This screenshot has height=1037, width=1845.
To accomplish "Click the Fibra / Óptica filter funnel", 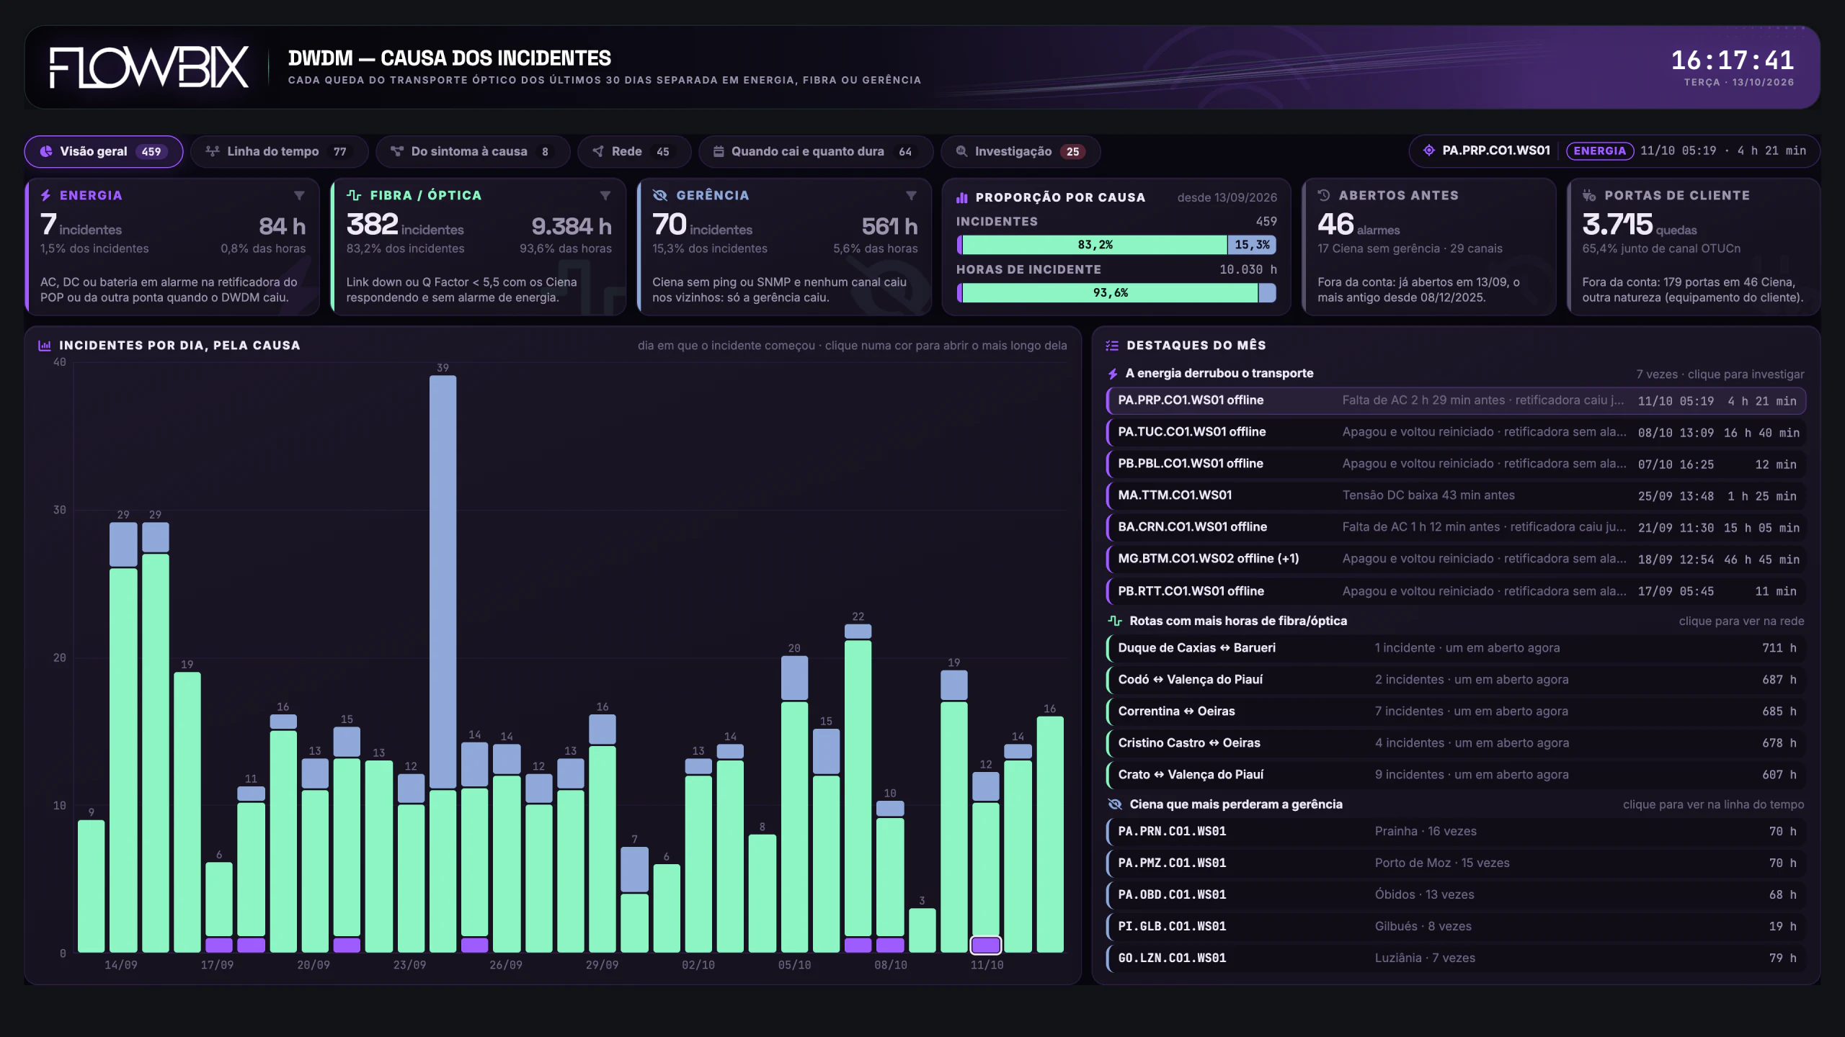I will tap(605, 196).
